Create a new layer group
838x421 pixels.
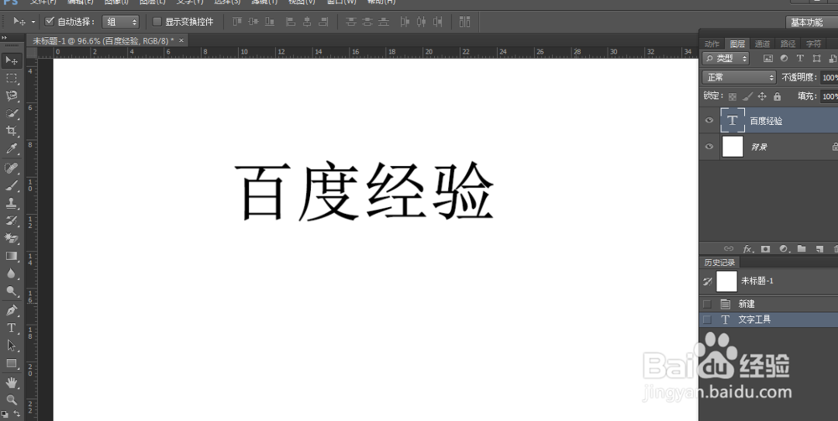click(x=801, y=249)
